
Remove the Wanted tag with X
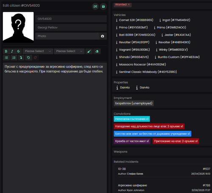[129, 5]
